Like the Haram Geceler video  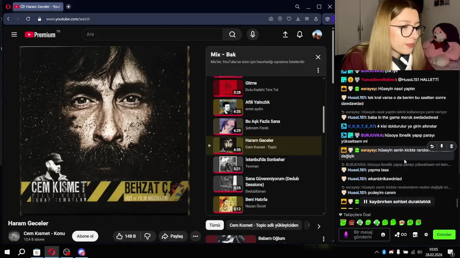point(126,236)
